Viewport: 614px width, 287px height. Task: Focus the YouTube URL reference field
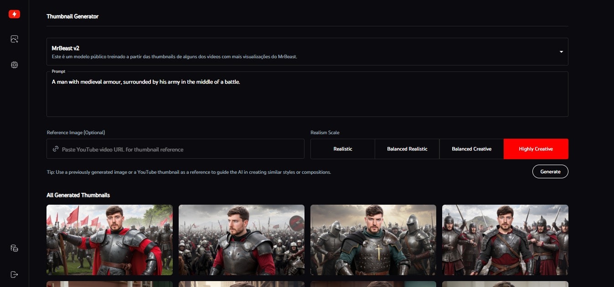click(175, 149)
